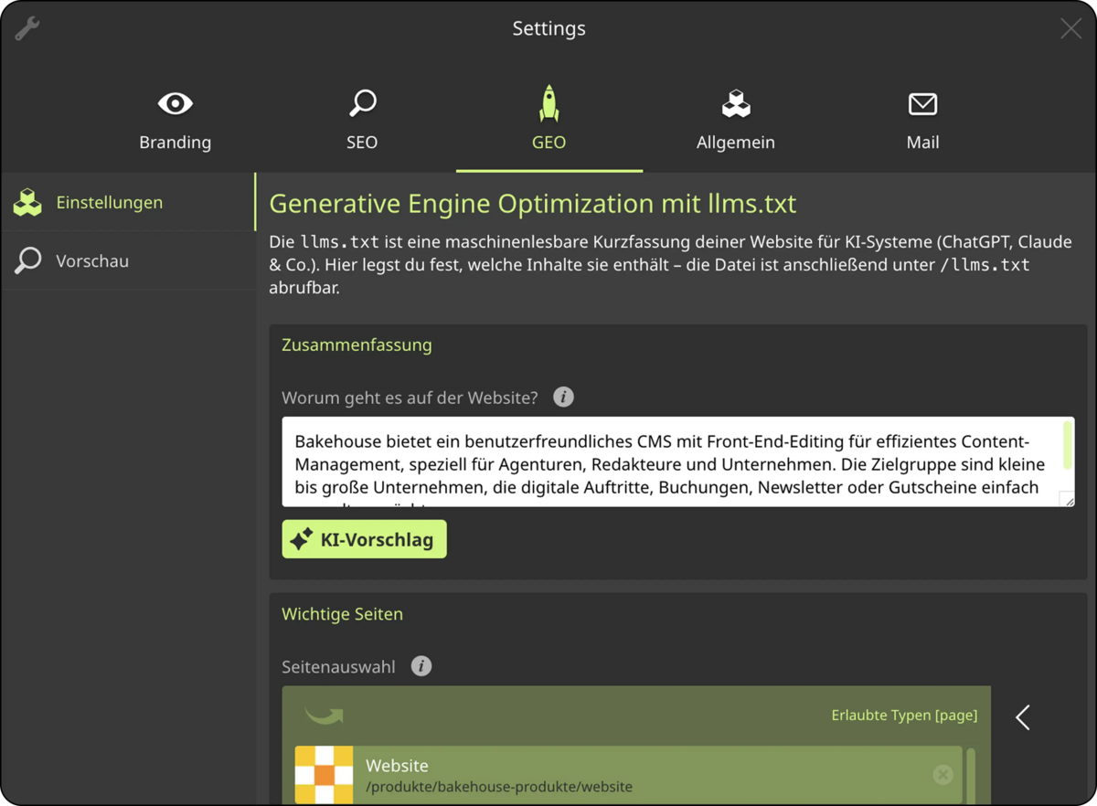This screenshot has height=806, width=1097.
Task: Switch to the Allgemein tab label
Action: click(x=736, y=143)
